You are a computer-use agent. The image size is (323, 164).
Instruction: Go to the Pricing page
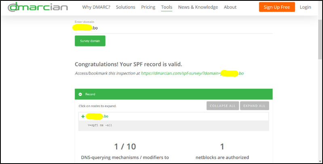point(148,7)
